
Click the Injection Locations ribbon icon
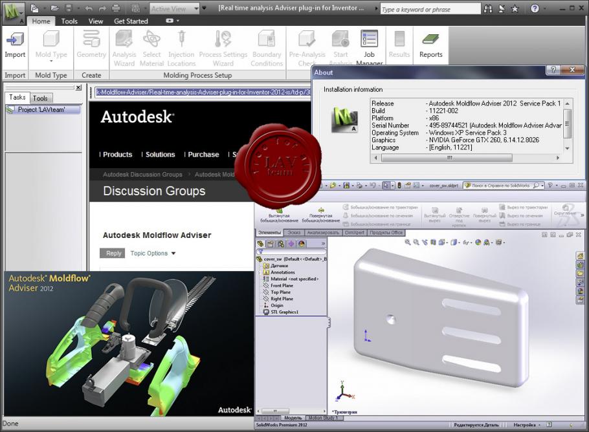pyautogui.click(x=181, y=40)
